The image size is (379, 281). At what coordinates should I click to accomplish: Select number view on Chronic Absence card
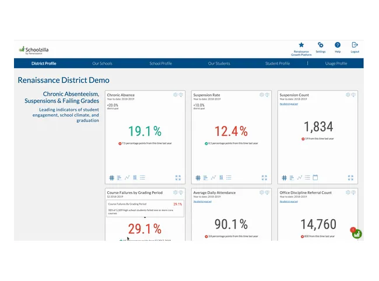[112, 178]
